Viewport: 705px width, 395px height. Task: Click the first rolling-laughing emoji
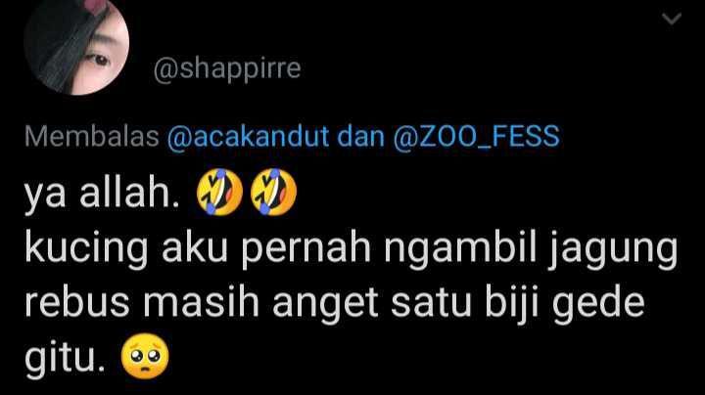[x=219, y=192]
